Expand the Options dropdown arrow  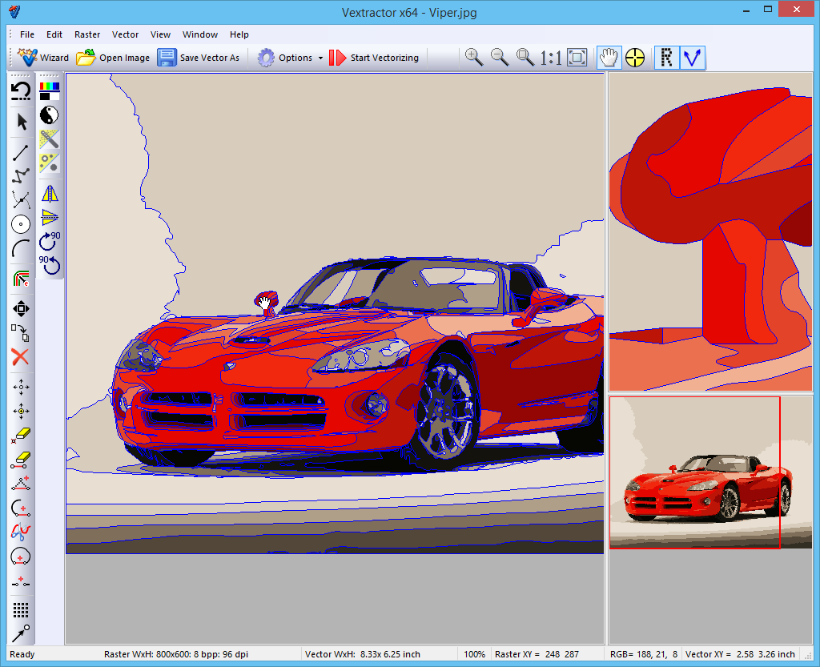(320, 58)
